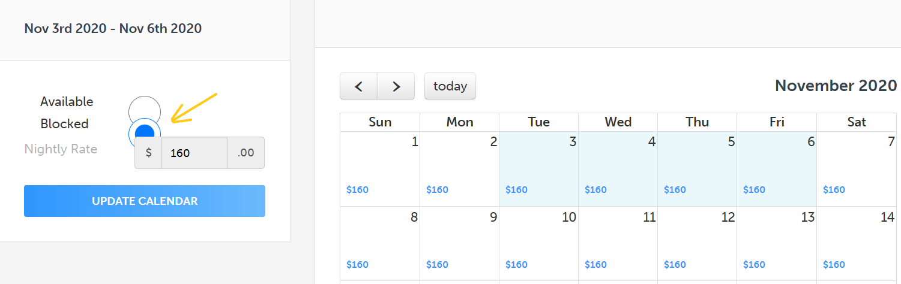Select November 3 on the calendar
Viewport: 901px width, 284px height.
pos(538,169)
